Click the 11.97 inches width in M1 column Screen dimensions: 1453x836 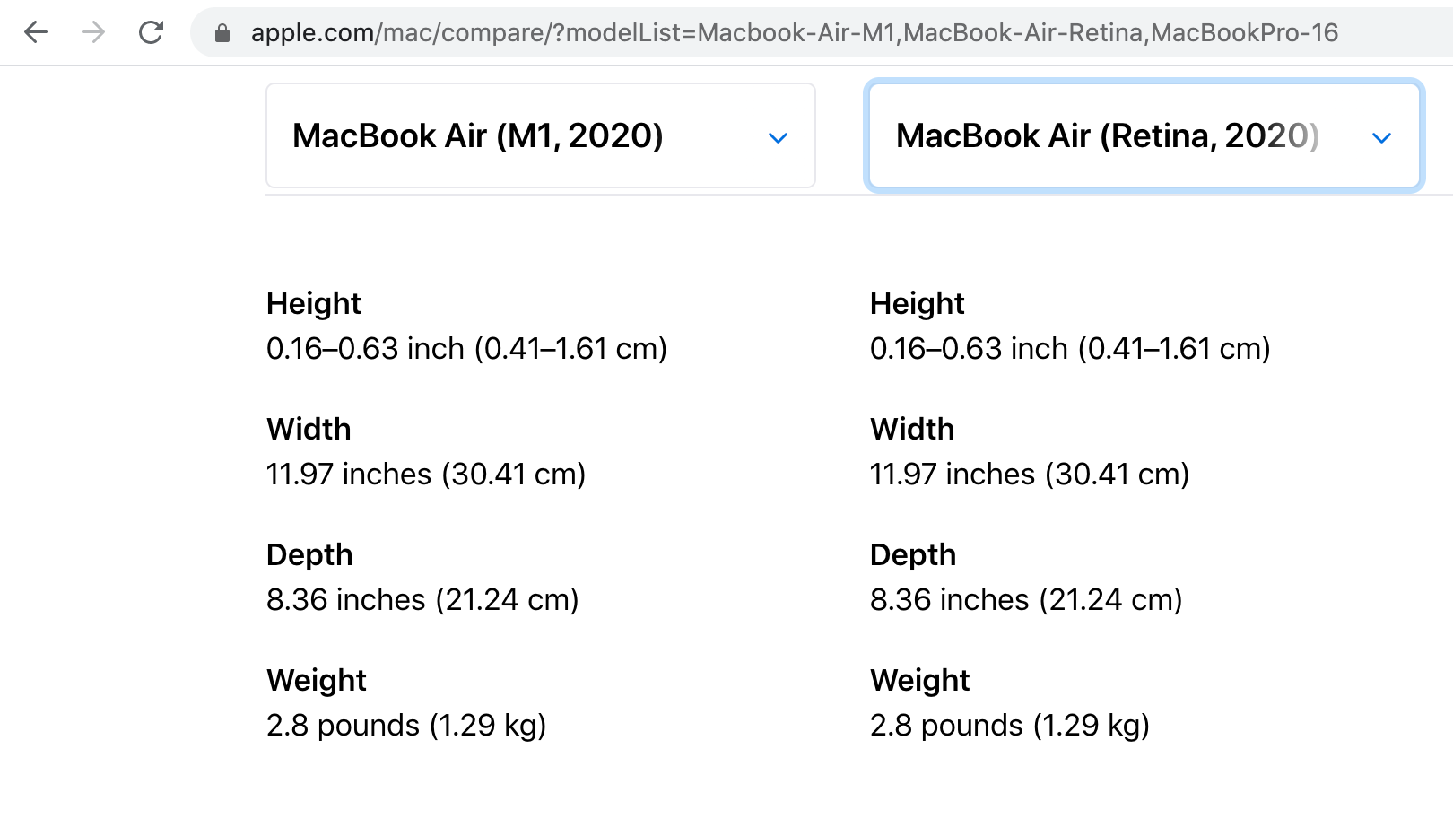coord(425,475)
